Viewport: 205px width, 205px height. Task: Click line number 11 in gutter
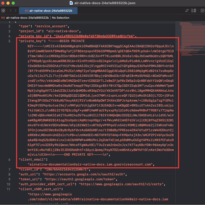(x=9, y=189)
